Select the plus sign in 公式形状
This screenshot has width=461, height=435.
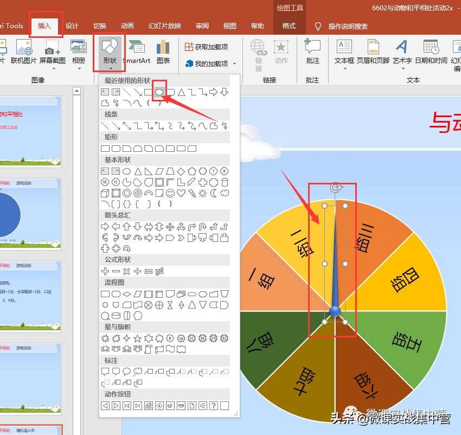pos(105,271)
